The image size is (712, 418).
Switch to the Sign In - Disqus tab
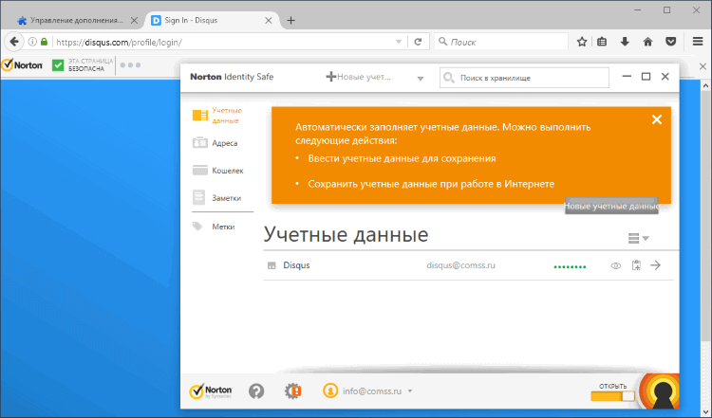[x=191, y=21]
